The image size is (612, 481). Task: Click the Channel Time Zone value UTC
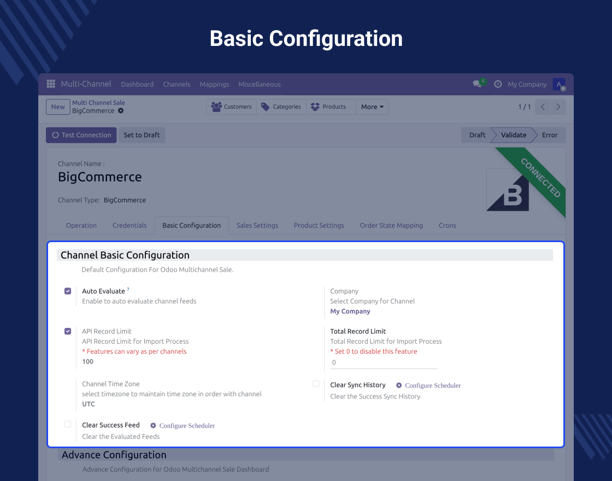[88, 404]
